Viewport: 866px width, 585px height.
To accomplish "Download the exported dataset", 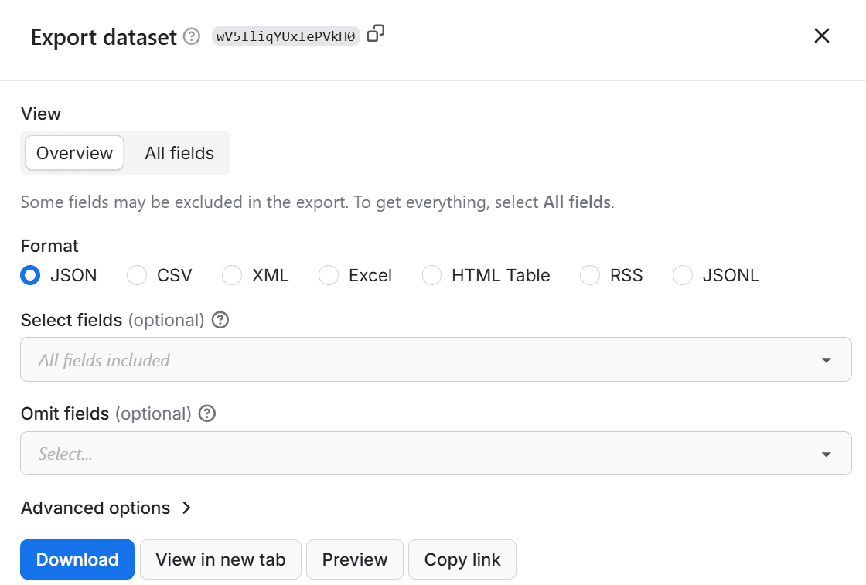I will click(77, 559).
